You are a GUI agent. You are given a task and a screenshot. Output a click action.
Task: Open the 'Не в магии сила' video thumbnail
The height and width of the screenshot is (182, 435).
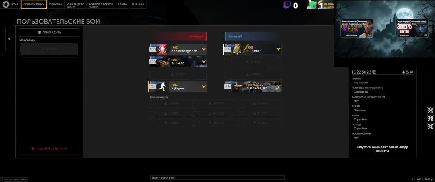(357, 28)
